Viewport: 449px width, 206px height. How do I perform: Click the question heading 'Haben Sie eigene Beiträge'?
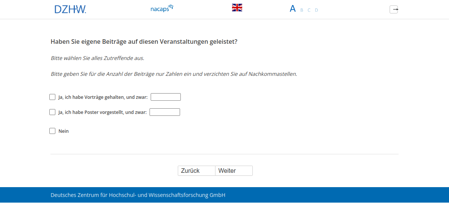144,42
